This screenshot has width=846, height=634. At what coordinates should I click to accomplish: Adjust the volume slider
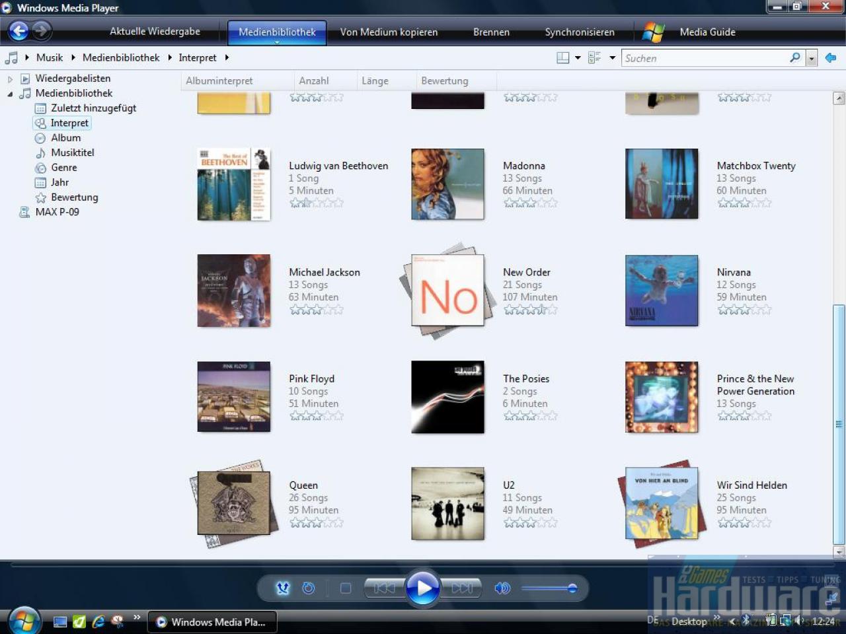tap(549, 588)
